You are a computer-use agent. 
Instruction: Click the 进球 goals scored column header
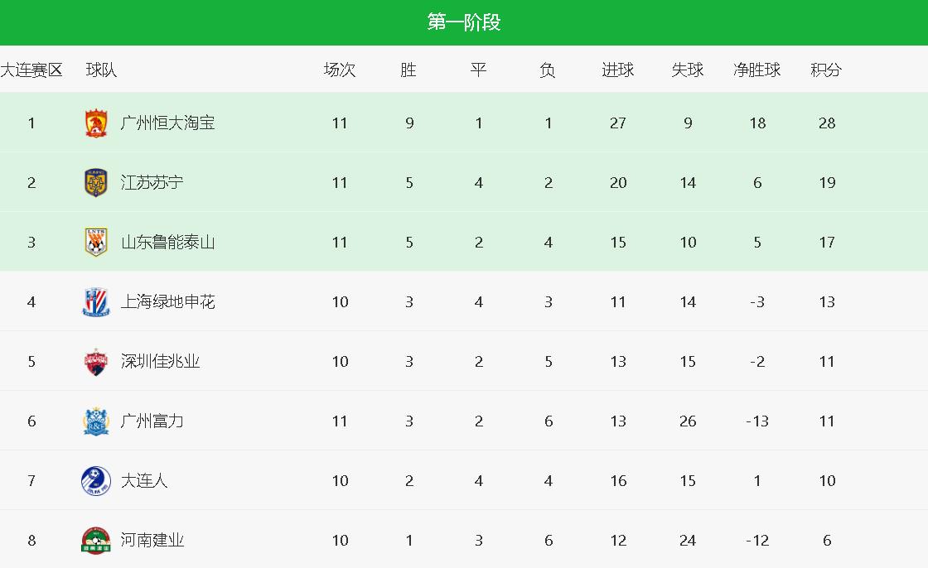(617, 70)
